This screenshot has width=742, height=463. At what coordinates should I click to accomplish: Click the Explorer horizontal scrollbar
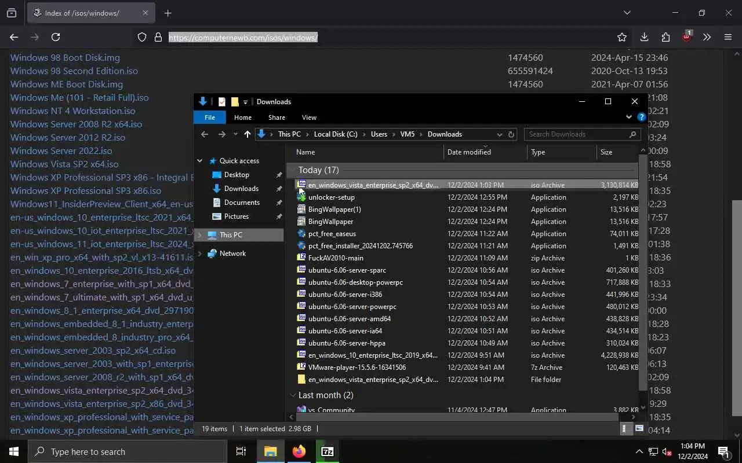(458, 417)
